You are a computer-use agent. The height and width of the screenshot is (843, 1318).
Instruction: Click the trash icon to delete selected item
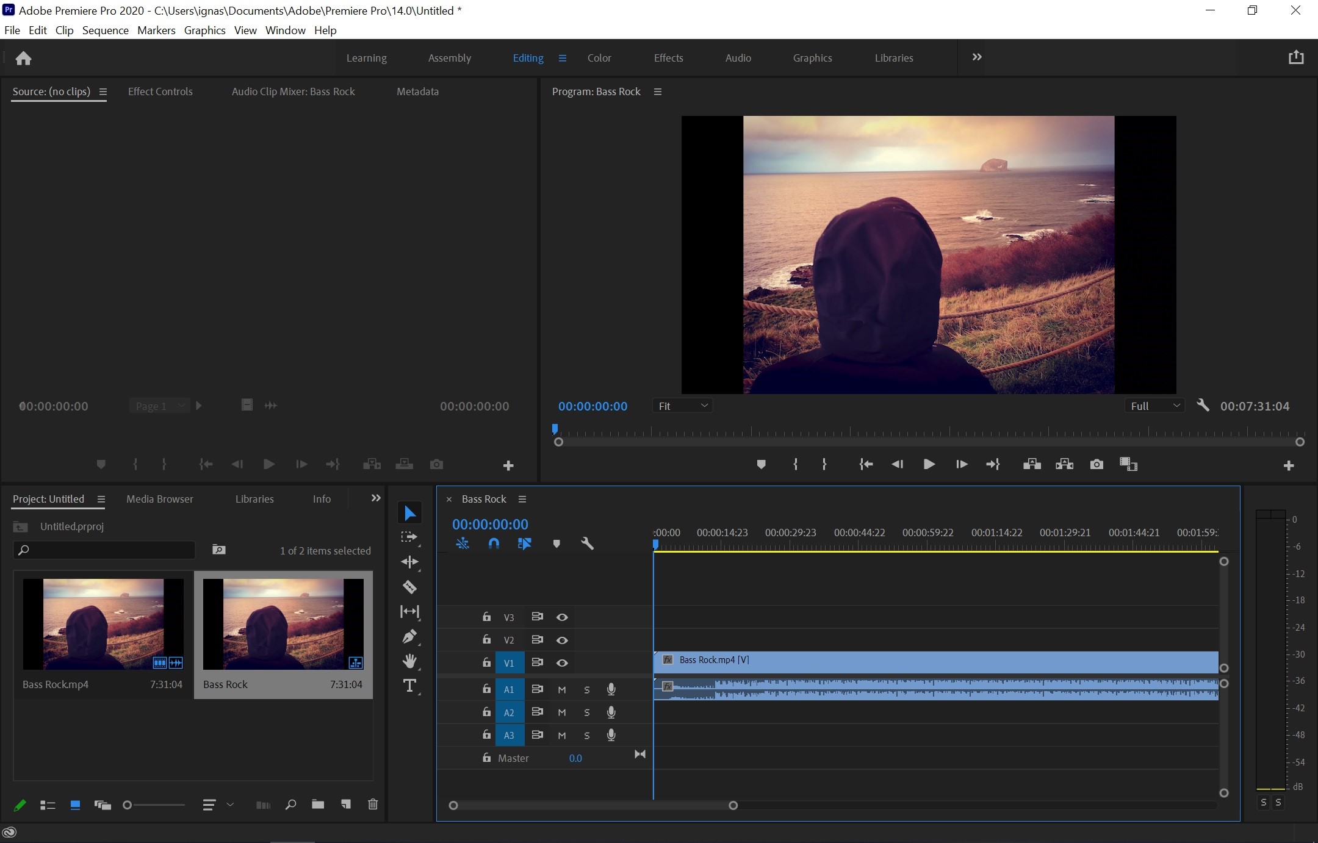click(x=372, y=805)
